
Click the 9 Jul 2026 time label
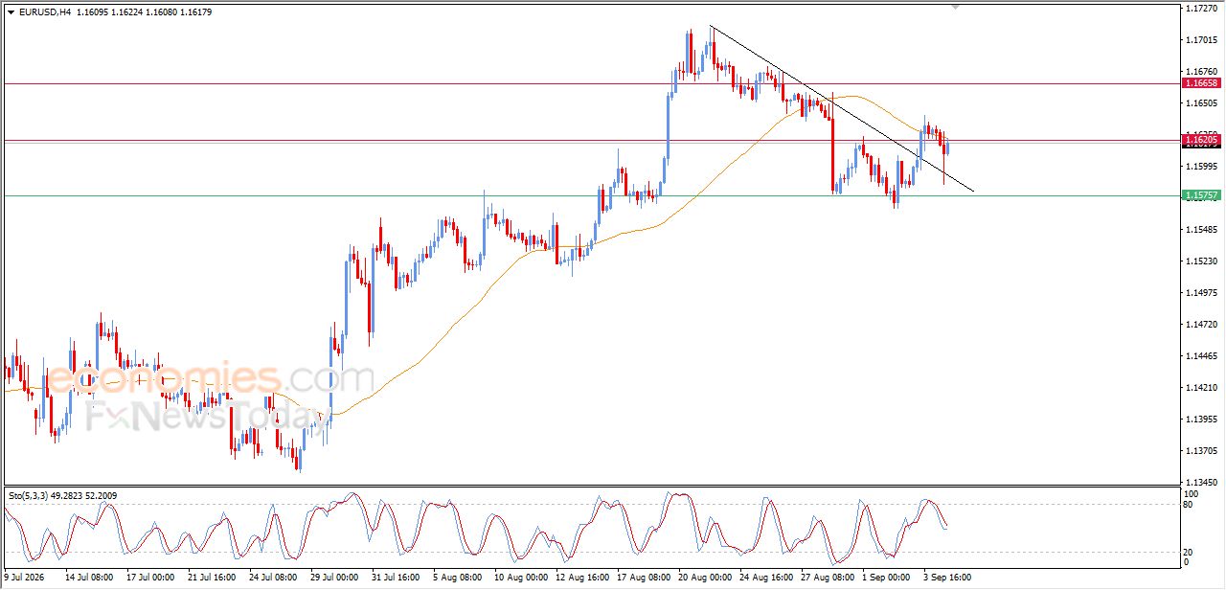[22, 578]
